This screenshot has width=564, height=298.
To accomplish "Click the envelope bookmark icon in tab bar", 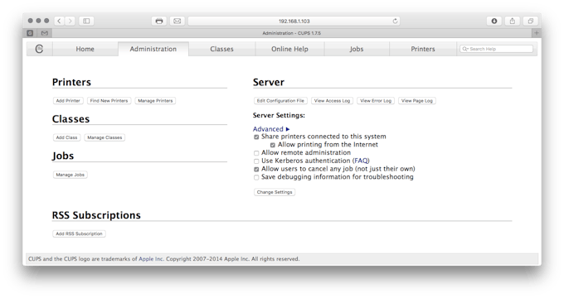I will [x=45, y=33].
